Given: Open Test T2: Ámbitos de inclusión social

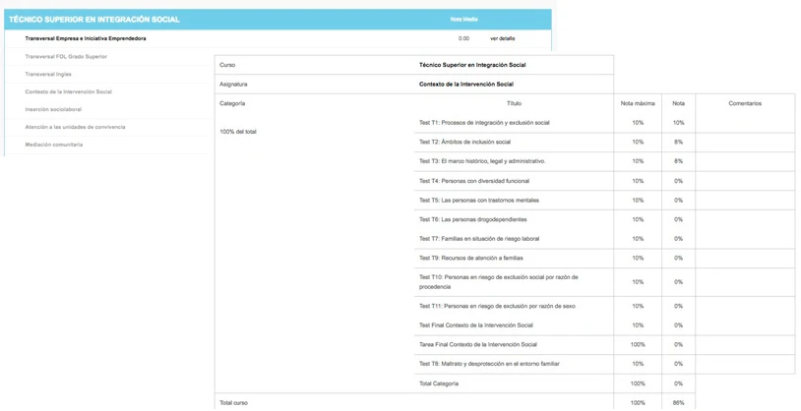Looking at the screenshot, I should 464,142.
